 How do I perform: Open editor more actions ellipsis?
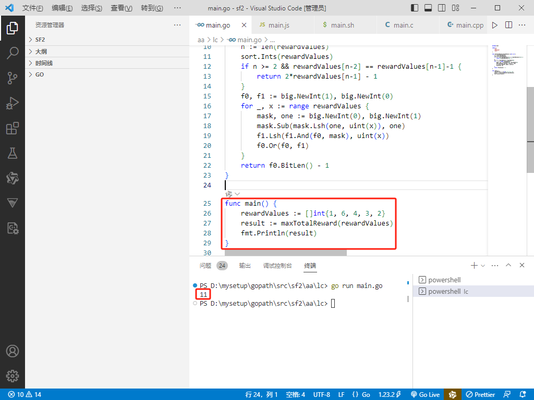tap(521, 25)
